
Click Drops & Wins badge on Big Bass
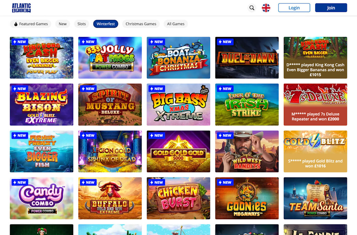coord(204,90)
